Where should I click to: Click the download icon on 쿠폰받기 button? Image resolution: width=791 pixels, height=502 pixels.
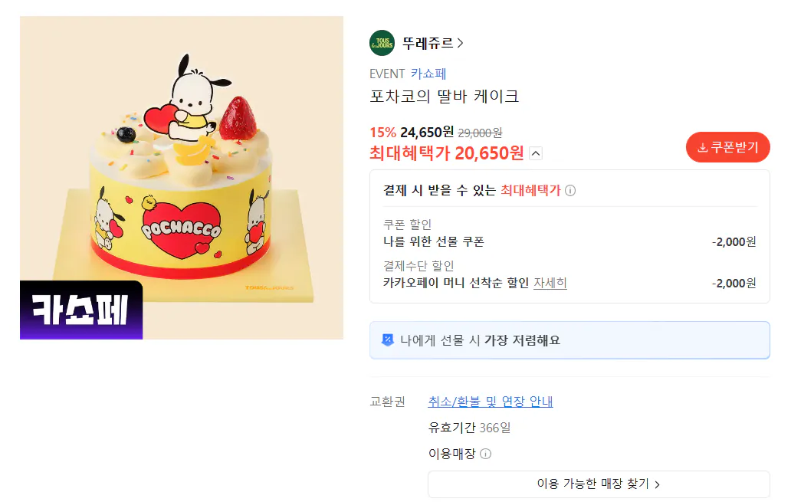coord(703,147)
